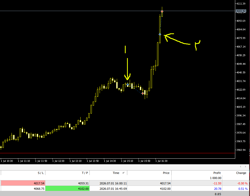Select the gray horizontal price line at 4103.92
The height and width of the screenshot is (196, 250).
point(118,11)
